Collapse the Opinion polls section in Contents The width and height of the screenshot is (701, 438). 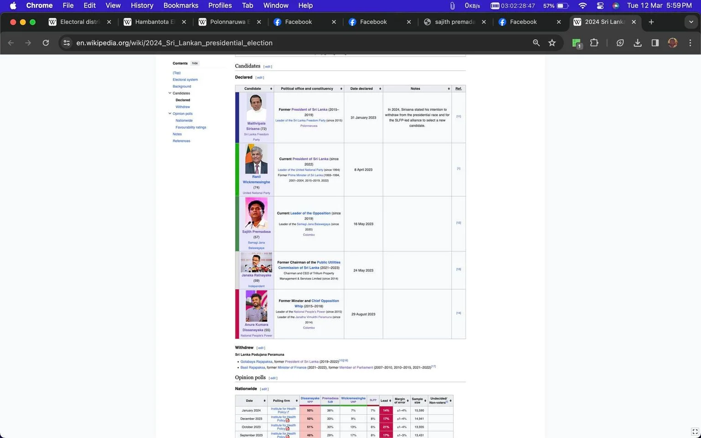(170, 114)
